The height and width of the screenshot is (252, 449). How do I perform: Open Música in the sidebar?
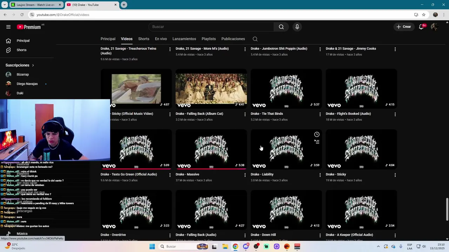point(22,233)
